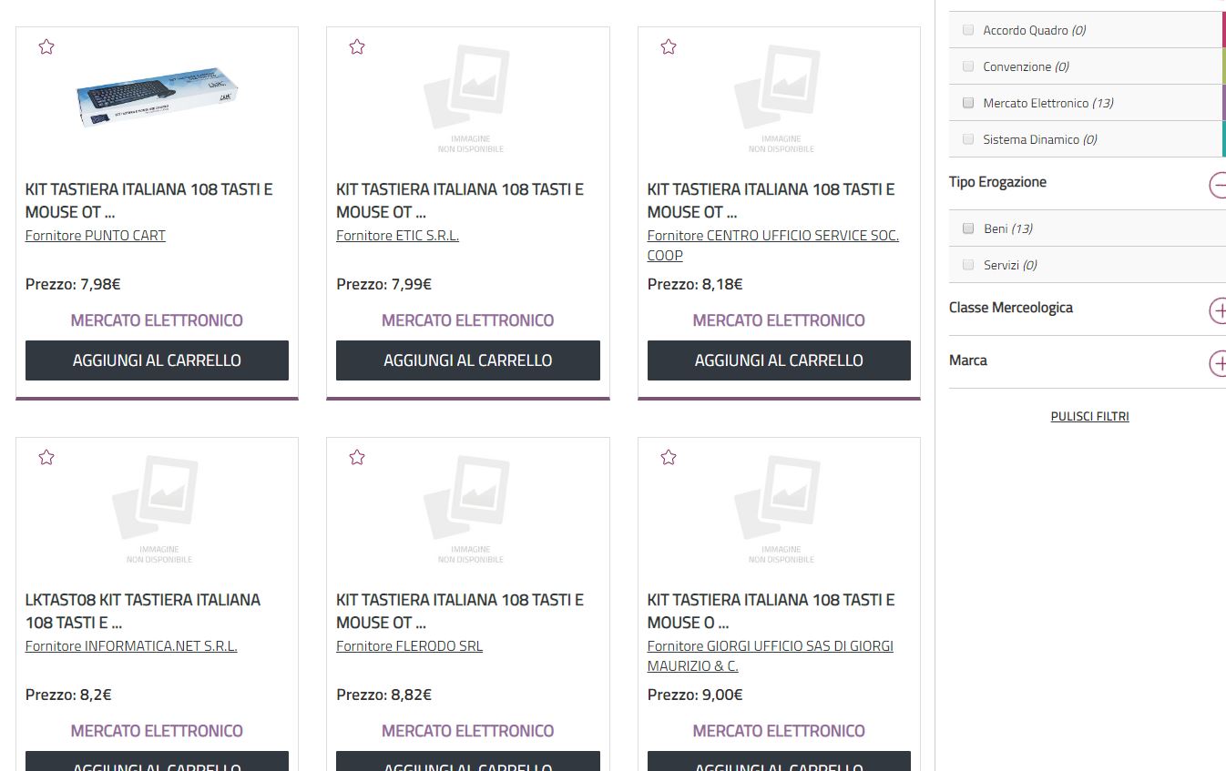Collapse the Tipo Erogazione section
Image resolution: width=1226 pixels, height=771 pixels.
coord(1218,186)
